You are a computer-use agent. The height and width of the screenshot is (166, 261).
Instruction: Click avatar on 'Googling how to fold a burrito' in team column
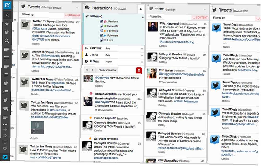pos(152,57)
